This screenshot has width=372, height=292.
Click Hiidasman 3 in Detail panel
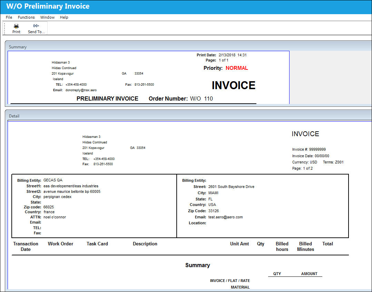(91, 136)
